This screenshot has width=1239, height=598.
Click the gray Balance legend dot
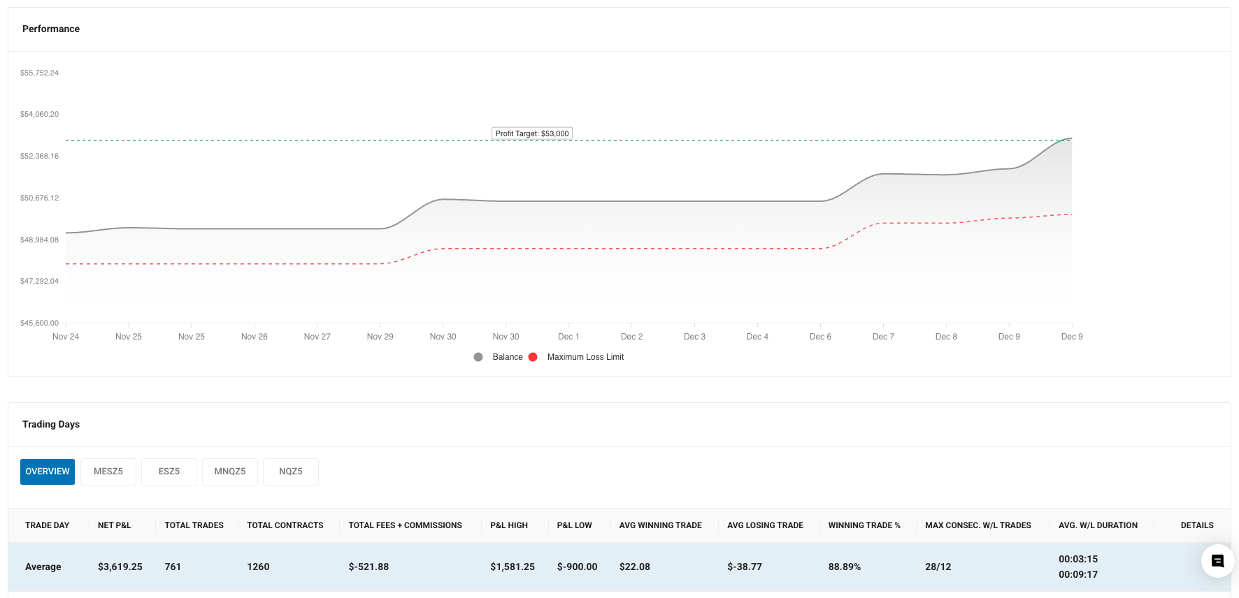(x=478, y=357)
